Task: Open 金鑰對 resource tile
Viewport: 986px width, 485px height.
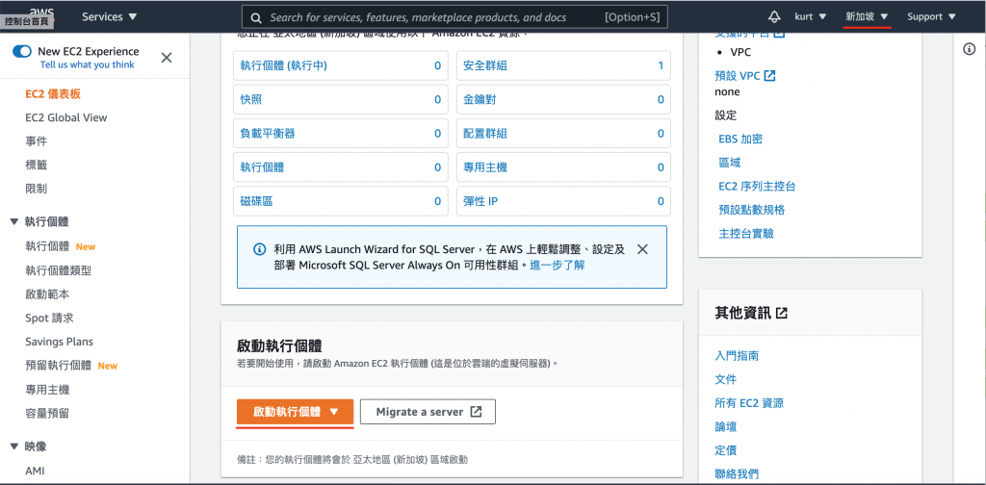Action: click(x=563, y=99)
